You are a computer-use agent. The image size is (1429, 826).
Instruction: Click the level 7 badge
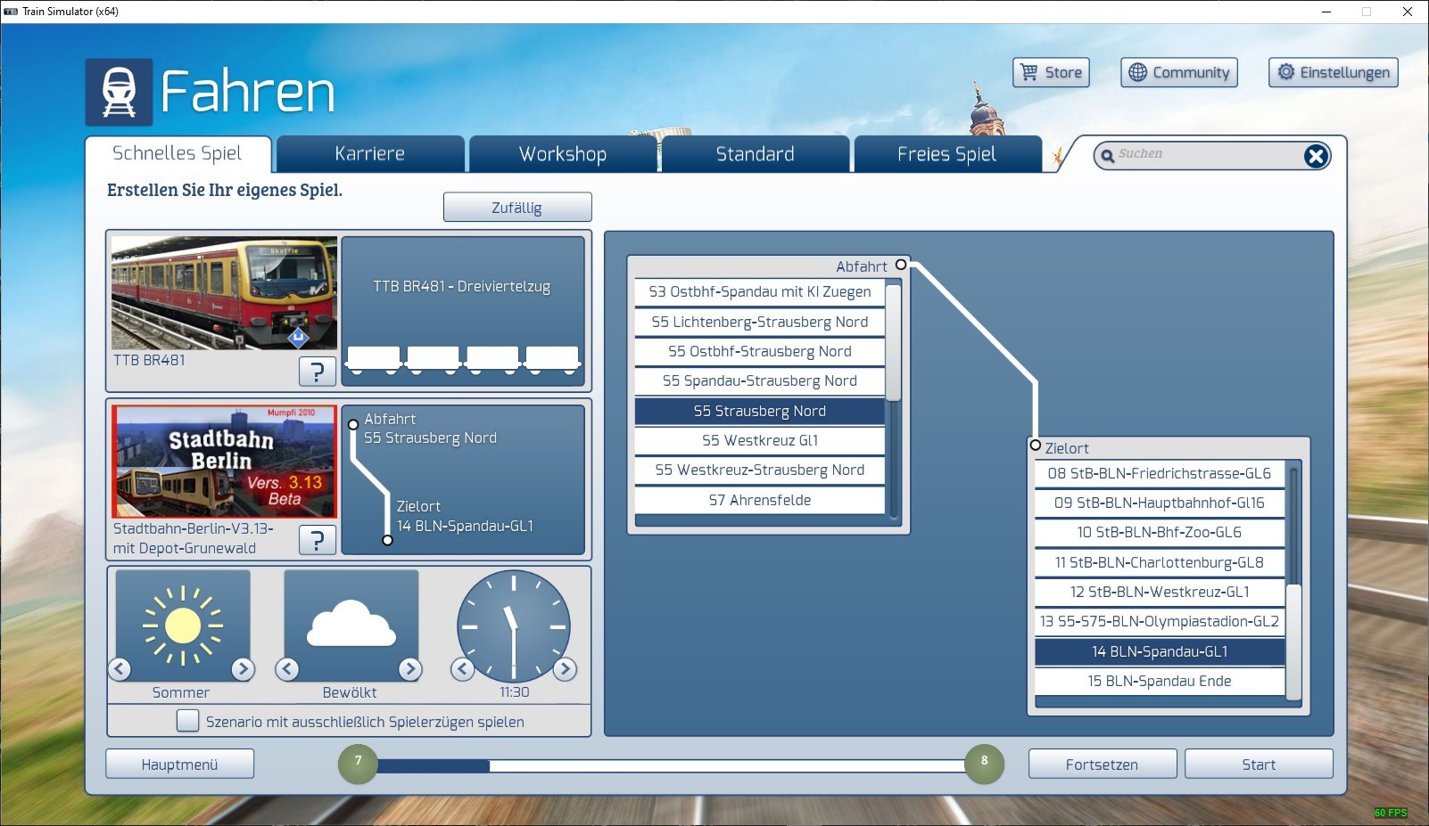click(358, 764)
